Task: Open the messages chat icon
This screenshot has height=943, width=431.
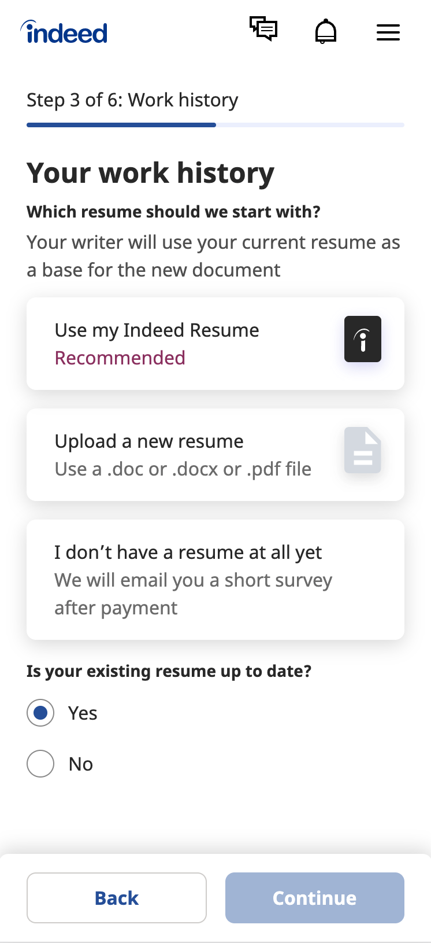Action: click(x=263, y=29)
